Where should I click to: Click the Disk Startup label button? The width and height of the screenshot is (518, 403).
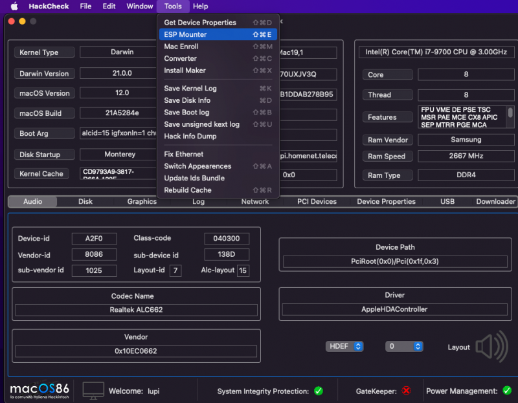[x=44, y=155]
